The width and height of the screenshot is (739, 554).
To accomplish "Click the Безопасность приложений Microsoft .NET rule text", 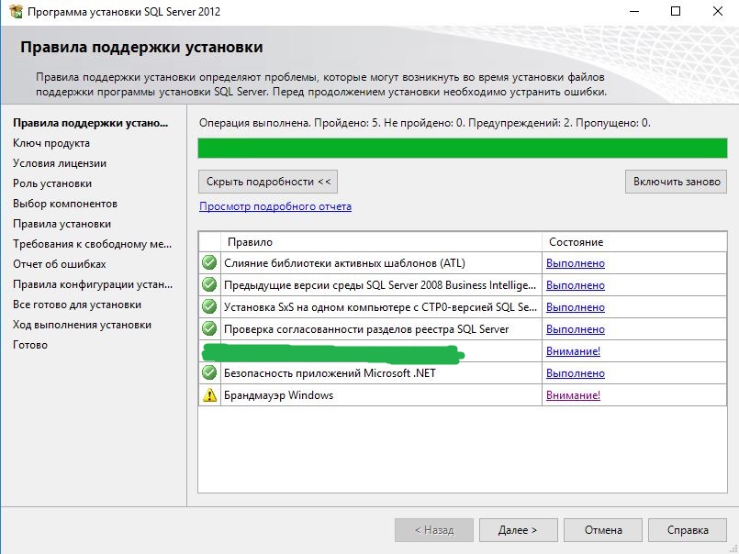I will 330,373.
